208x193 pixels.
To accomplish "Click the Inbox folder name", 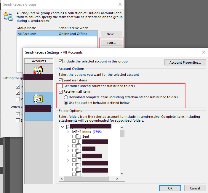I will (87, 132).
